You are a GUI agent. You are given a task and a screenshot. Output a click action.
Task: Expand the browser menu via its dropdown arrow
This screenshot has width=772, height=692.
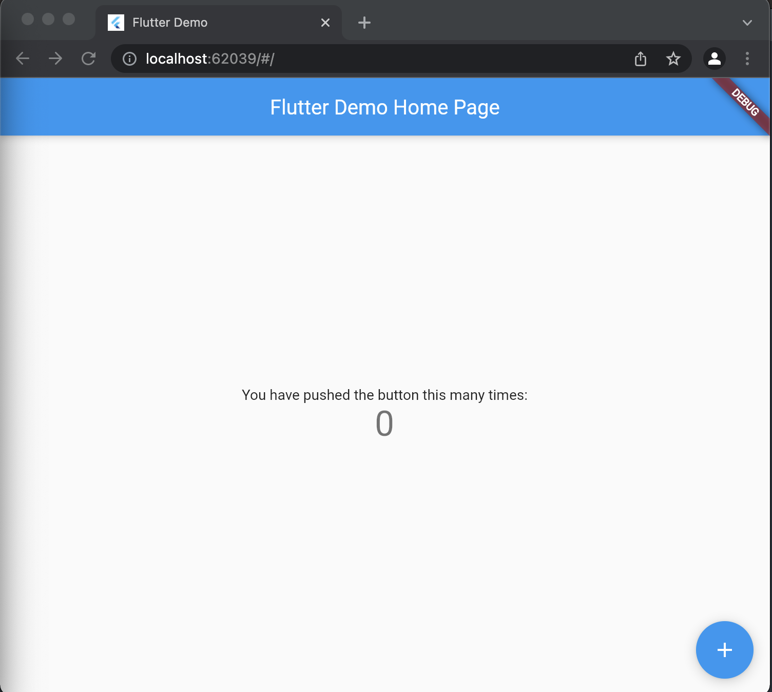[x=747, y=22]
